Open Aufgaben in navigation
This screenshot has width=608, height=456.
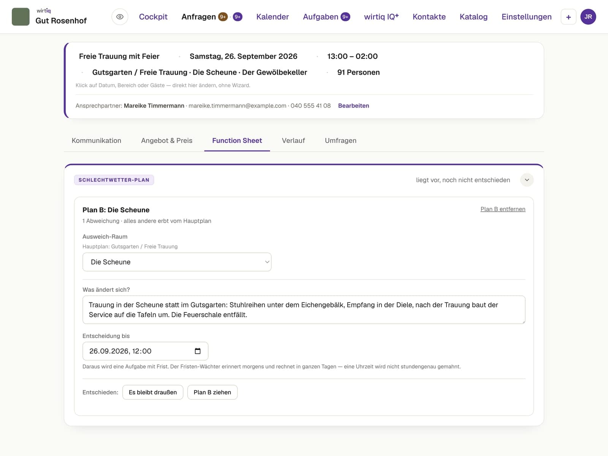(320, 17)
